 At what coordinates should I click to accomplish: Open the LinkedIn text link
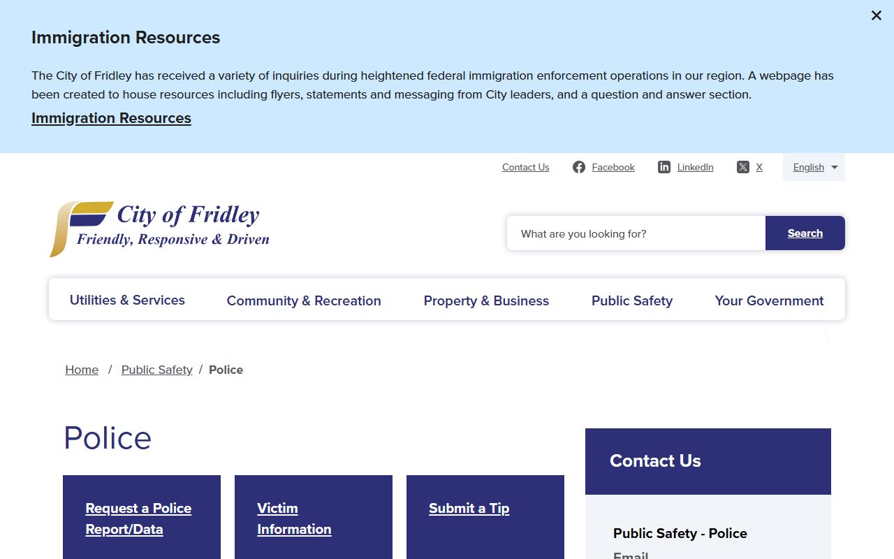pos(695,167)
